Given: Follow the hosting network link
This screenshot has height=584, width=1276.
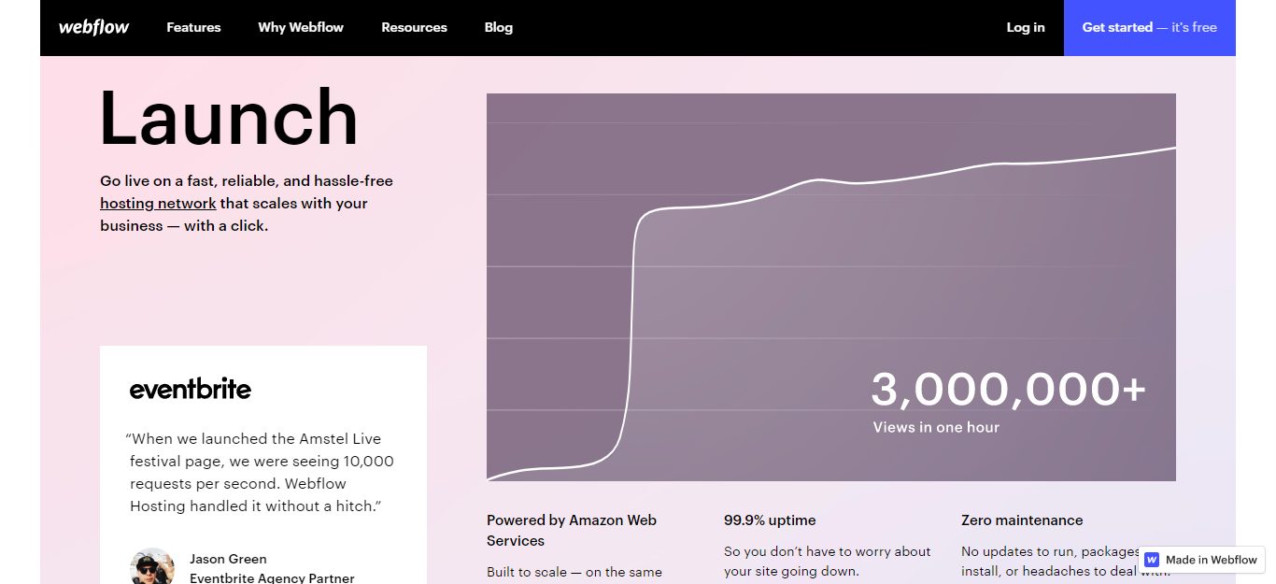Looking at the screenshot, I should click(x=158, y=203).
